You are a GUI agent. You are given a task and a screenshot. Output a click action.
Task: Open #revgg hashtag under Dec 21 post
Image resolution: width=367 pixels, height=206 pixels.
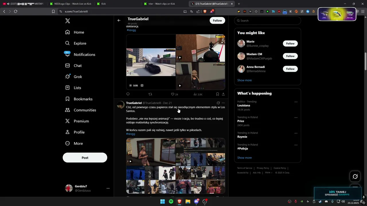pos(130,134)
